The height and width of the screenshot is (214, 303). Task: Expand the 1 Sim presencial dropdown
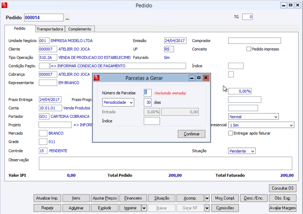pos(261,125)
